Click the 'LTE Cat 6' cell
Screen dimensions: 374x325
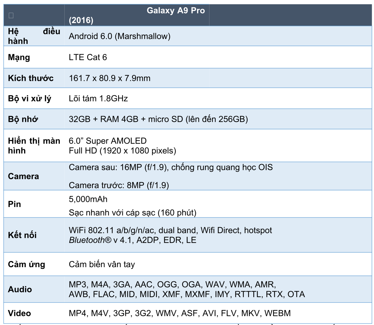(x=88, y=57)
